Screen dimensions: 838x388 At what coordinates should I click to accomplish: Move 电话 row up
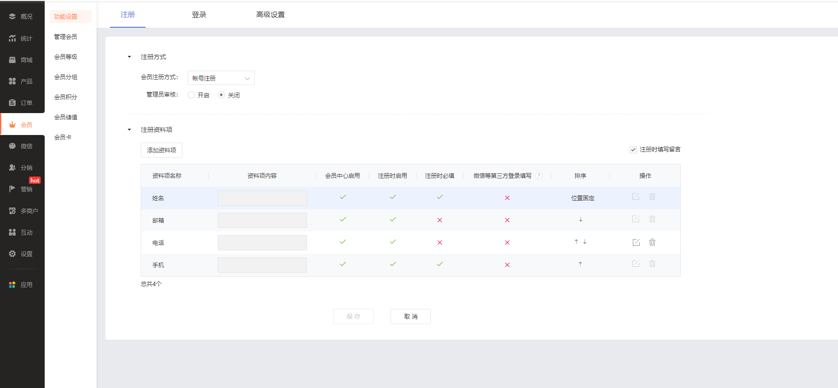coord(576,242)
